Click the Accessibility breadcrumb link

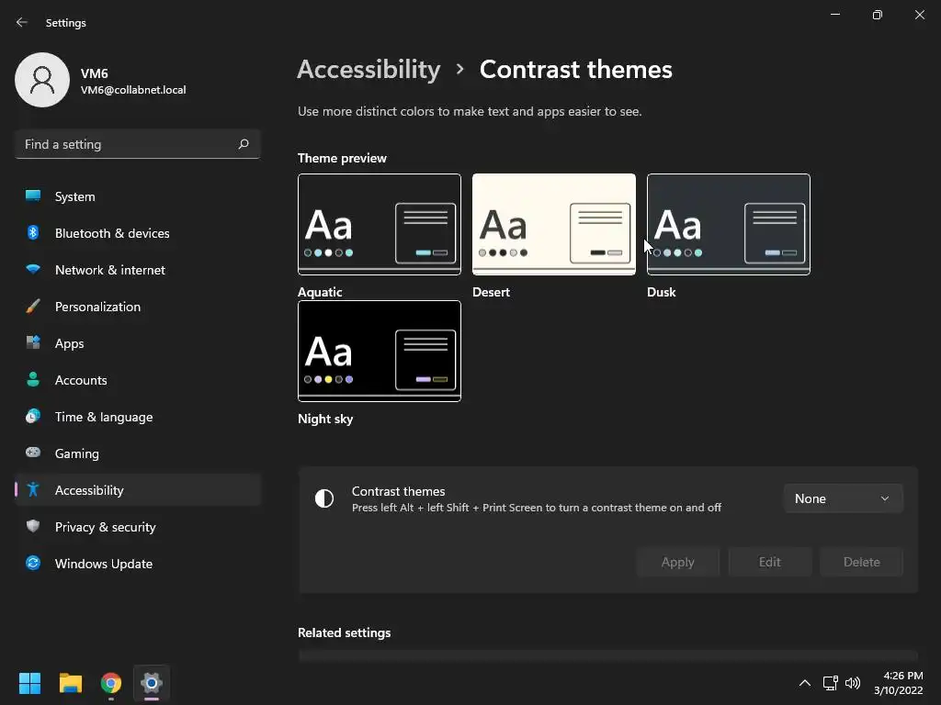368,70
